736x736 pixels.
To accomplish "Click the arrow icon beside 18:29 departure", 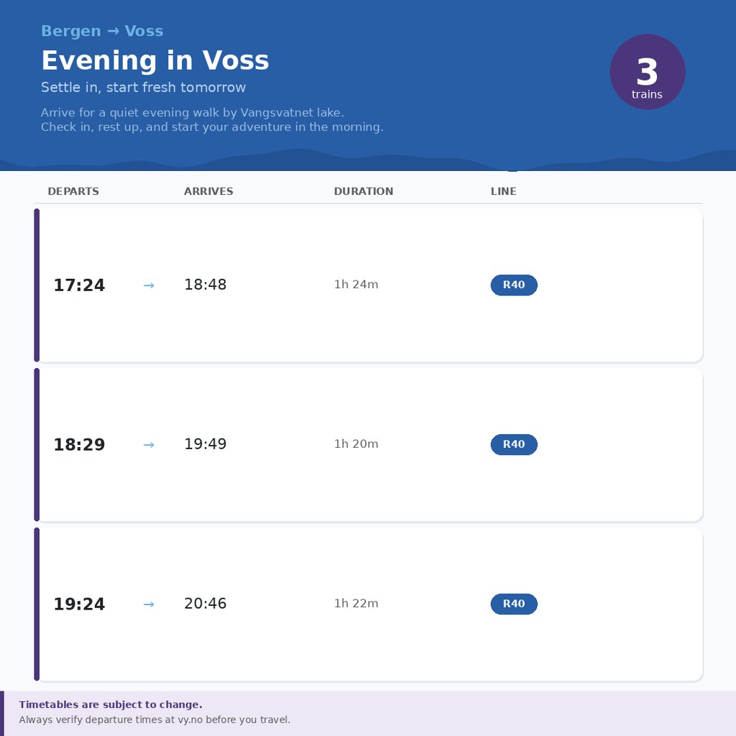I will (x=149, y=445).
